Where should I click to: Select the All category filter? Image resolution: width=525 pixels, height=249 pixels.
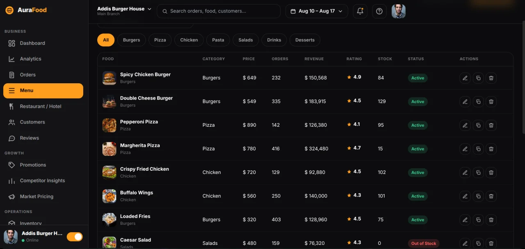coord(106,40)
